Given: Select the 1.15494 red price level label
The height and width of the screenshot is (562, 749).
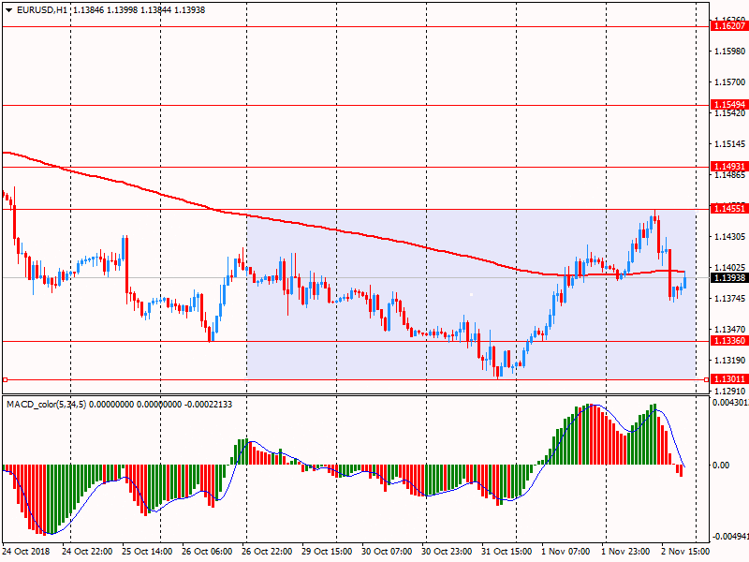Looking at the screenshot, I should click(x=729, y=104).
